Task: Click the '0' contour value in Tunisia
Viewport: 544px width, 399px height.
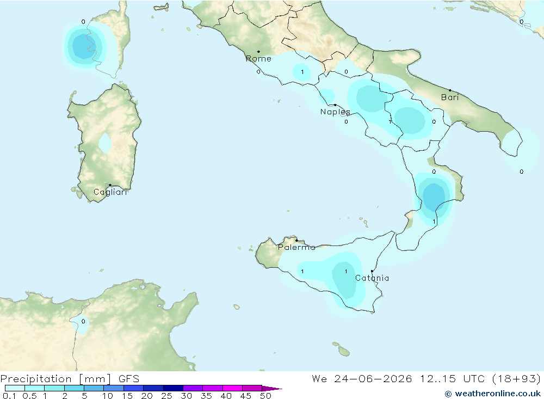Action: (x=83, y=321)
